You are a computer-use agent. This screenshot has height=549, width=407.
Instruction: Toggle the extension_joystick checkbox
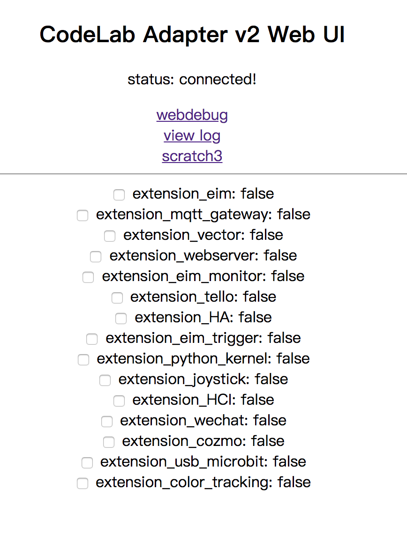pos(105,380)
